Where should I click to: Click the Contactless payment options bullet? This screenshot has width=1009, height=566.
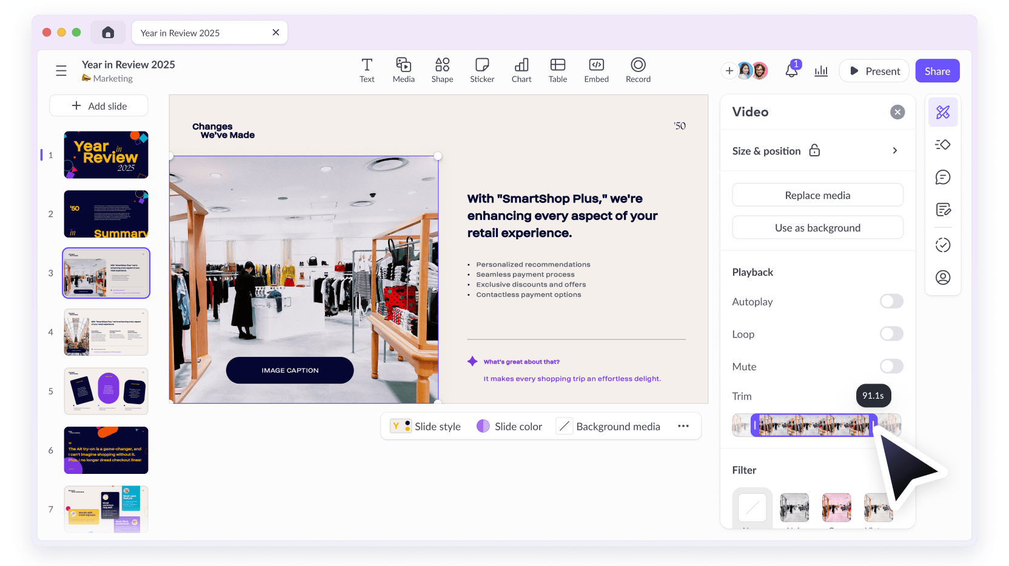click(528, 295)
